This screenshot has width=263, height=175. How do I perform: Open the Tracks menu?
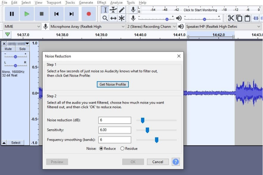70,3
